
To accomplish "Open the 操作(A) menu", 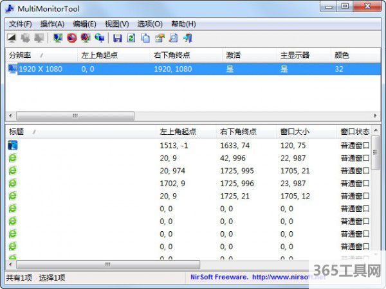I will (52, 24).
